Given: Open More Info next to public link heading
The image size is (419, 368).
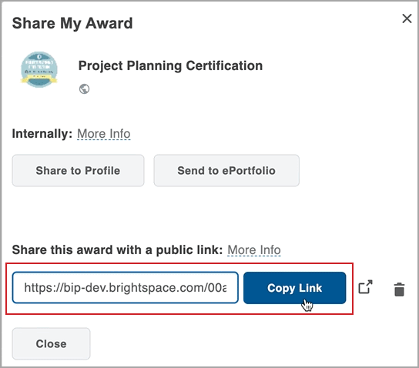Looking at the screenshot, I should pos(254,250).
